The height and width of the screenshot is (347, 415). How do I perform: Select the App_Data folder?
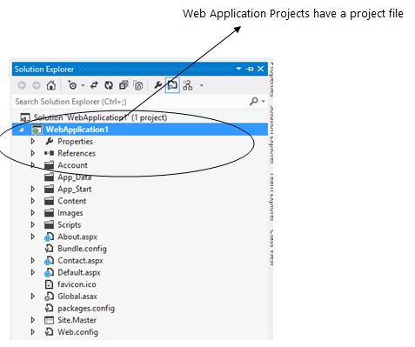click(x=75, y=177)
